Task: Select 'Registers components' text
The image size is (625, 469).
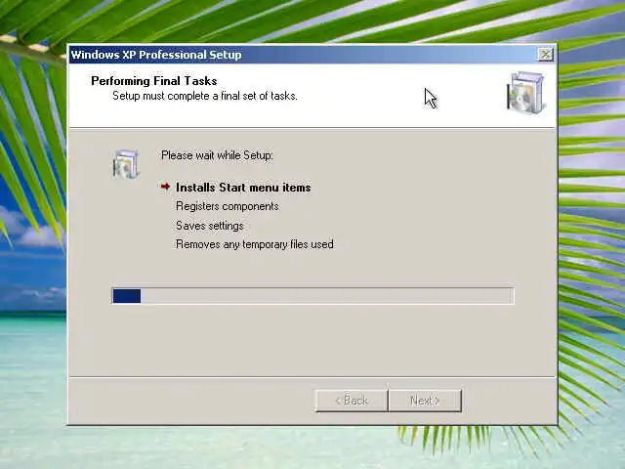Action: click(x=228, y=206)
